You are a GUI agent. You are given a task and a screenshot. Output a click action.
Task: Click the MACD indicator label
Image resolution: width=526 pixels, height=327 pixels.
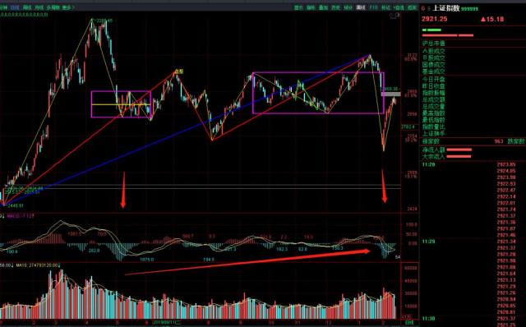20,216
